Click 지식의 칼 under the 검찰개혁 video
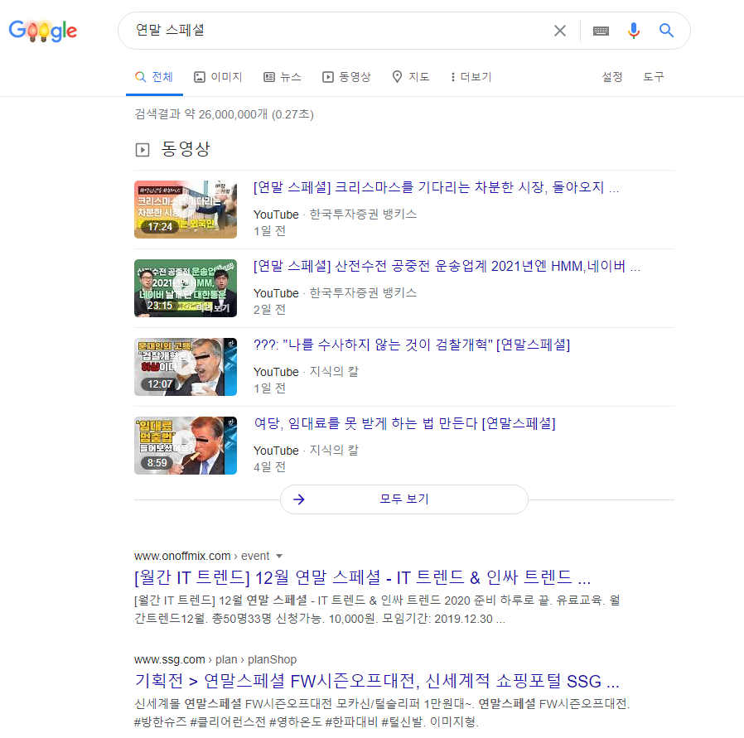 click(x=334, y=372)
